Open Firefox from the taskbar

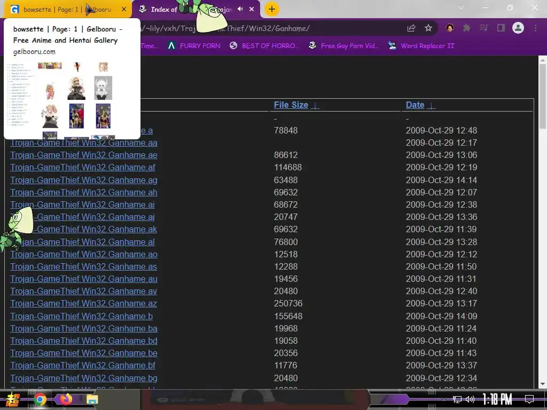click(x=66, y=399)
